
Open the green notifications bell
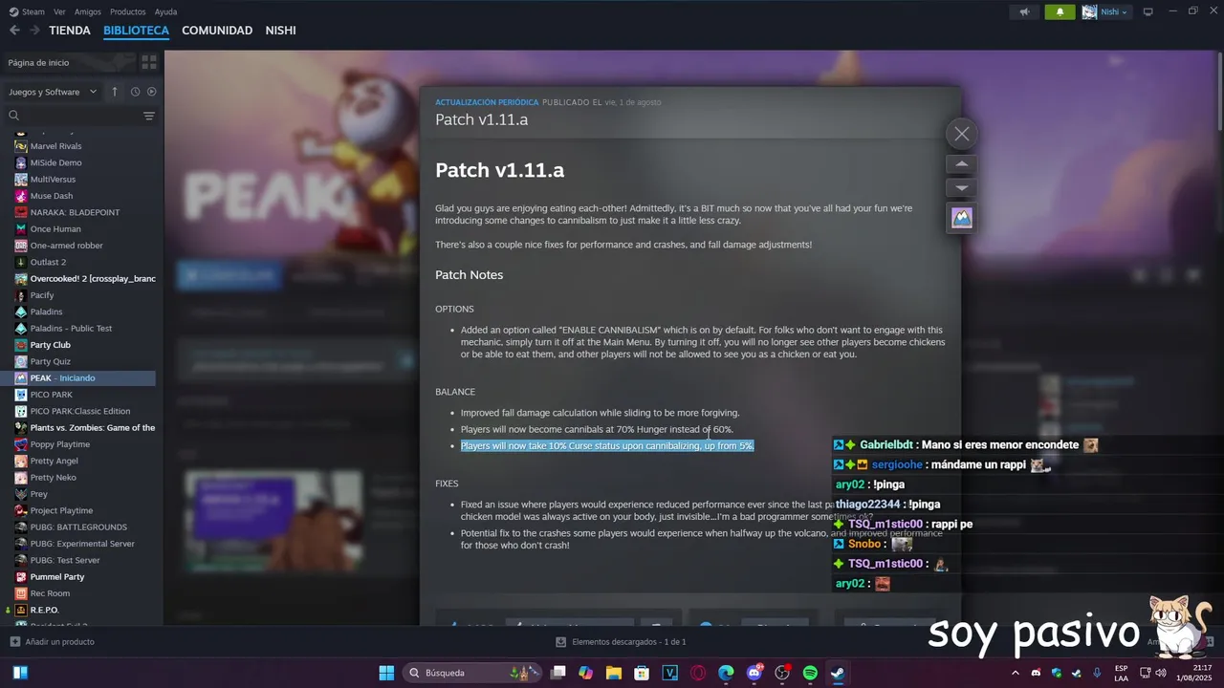[1060, 12]
